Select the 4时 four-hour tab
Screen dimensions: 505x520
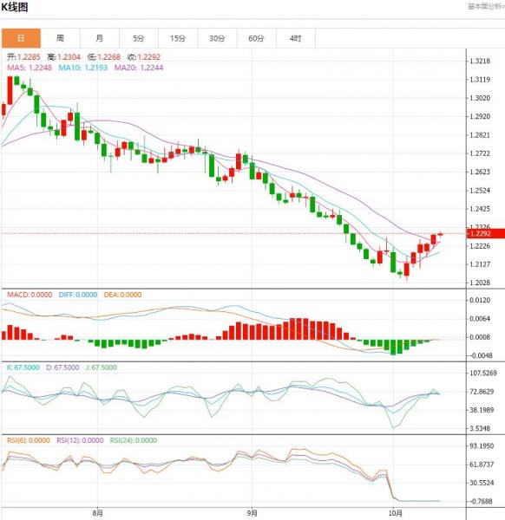[x=296, y=38]
